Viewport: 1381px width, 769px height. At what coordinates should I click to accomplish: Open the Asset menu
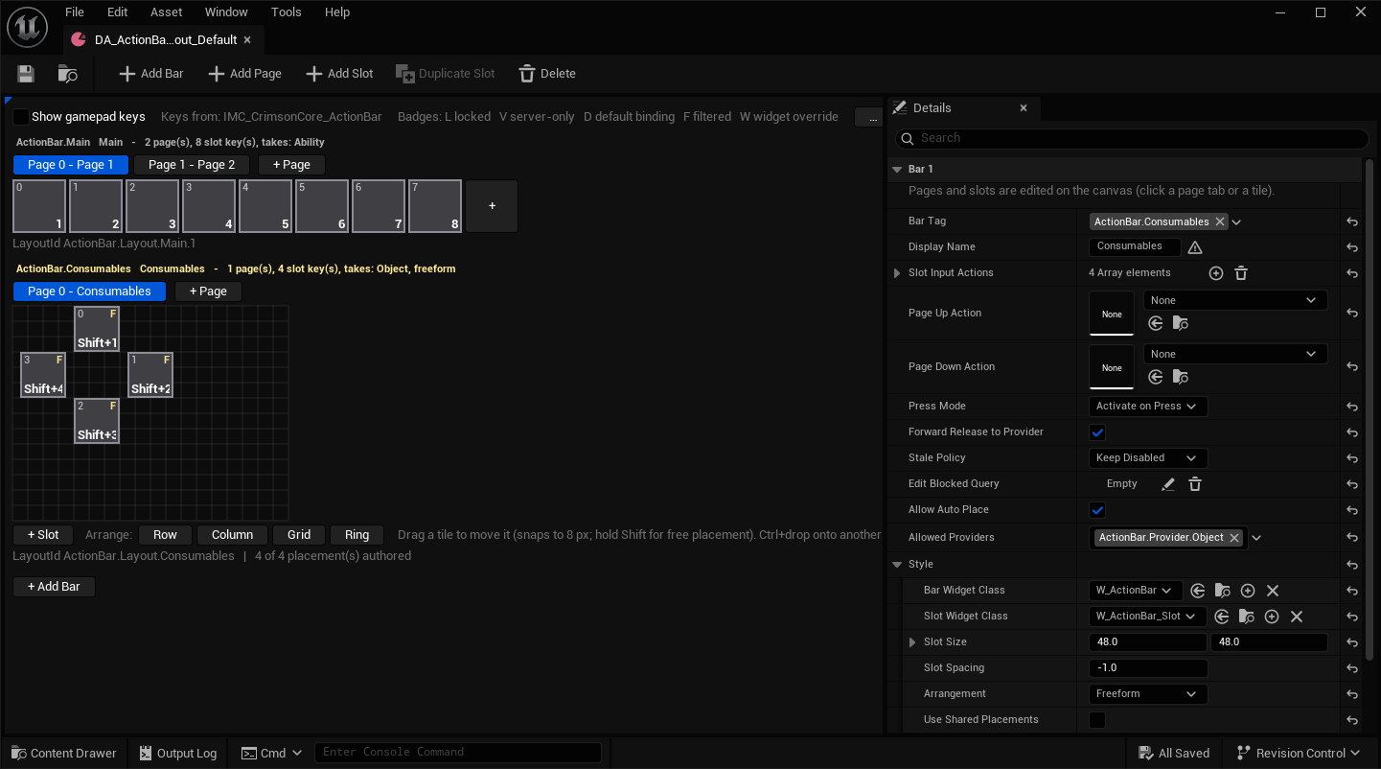click(x=166, y=12)
